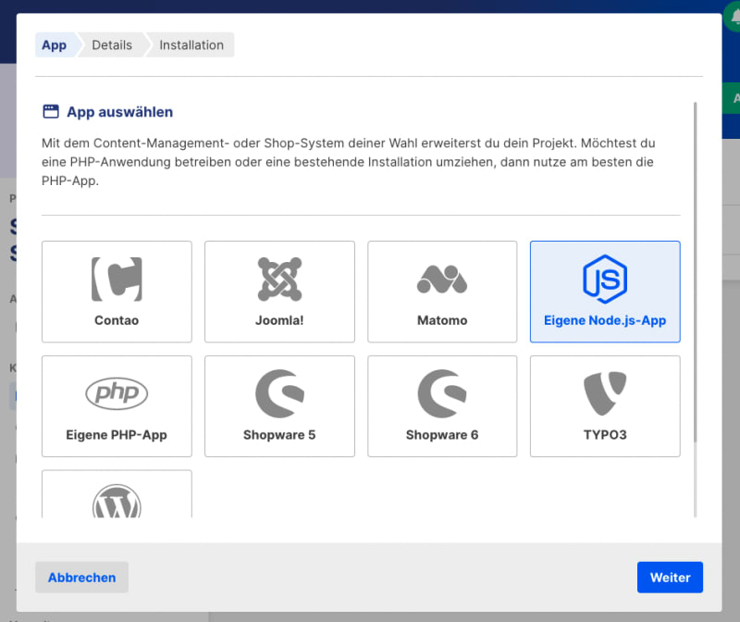Jump to the Installation step
Screen dimensions: 740x622
click(191, 44)
